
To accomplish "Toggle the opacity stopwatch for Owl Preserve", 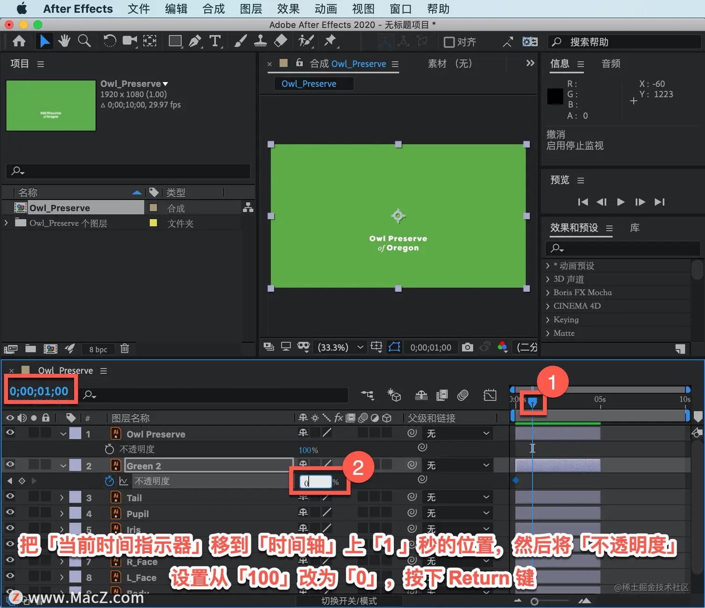I will point(109,449).
